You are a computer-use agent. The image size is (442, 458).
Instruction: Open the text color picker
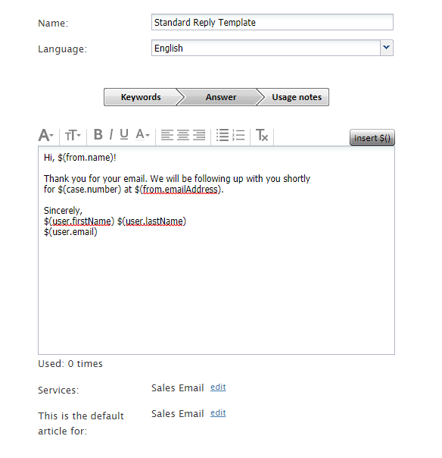point(142,135)
